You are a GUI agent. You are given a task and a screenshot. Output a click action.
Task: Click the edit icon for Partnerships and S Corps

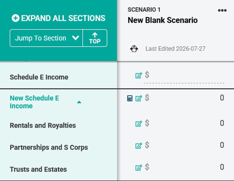[139, 146]
